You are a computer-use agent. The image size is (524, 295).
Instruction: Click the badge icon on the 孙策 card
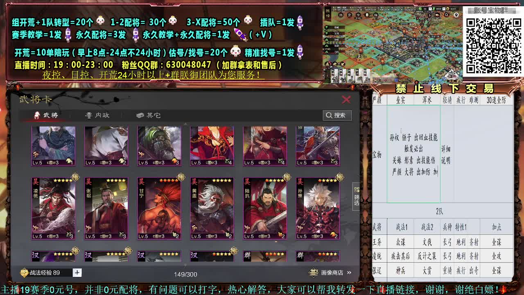(x=339, y=177)
